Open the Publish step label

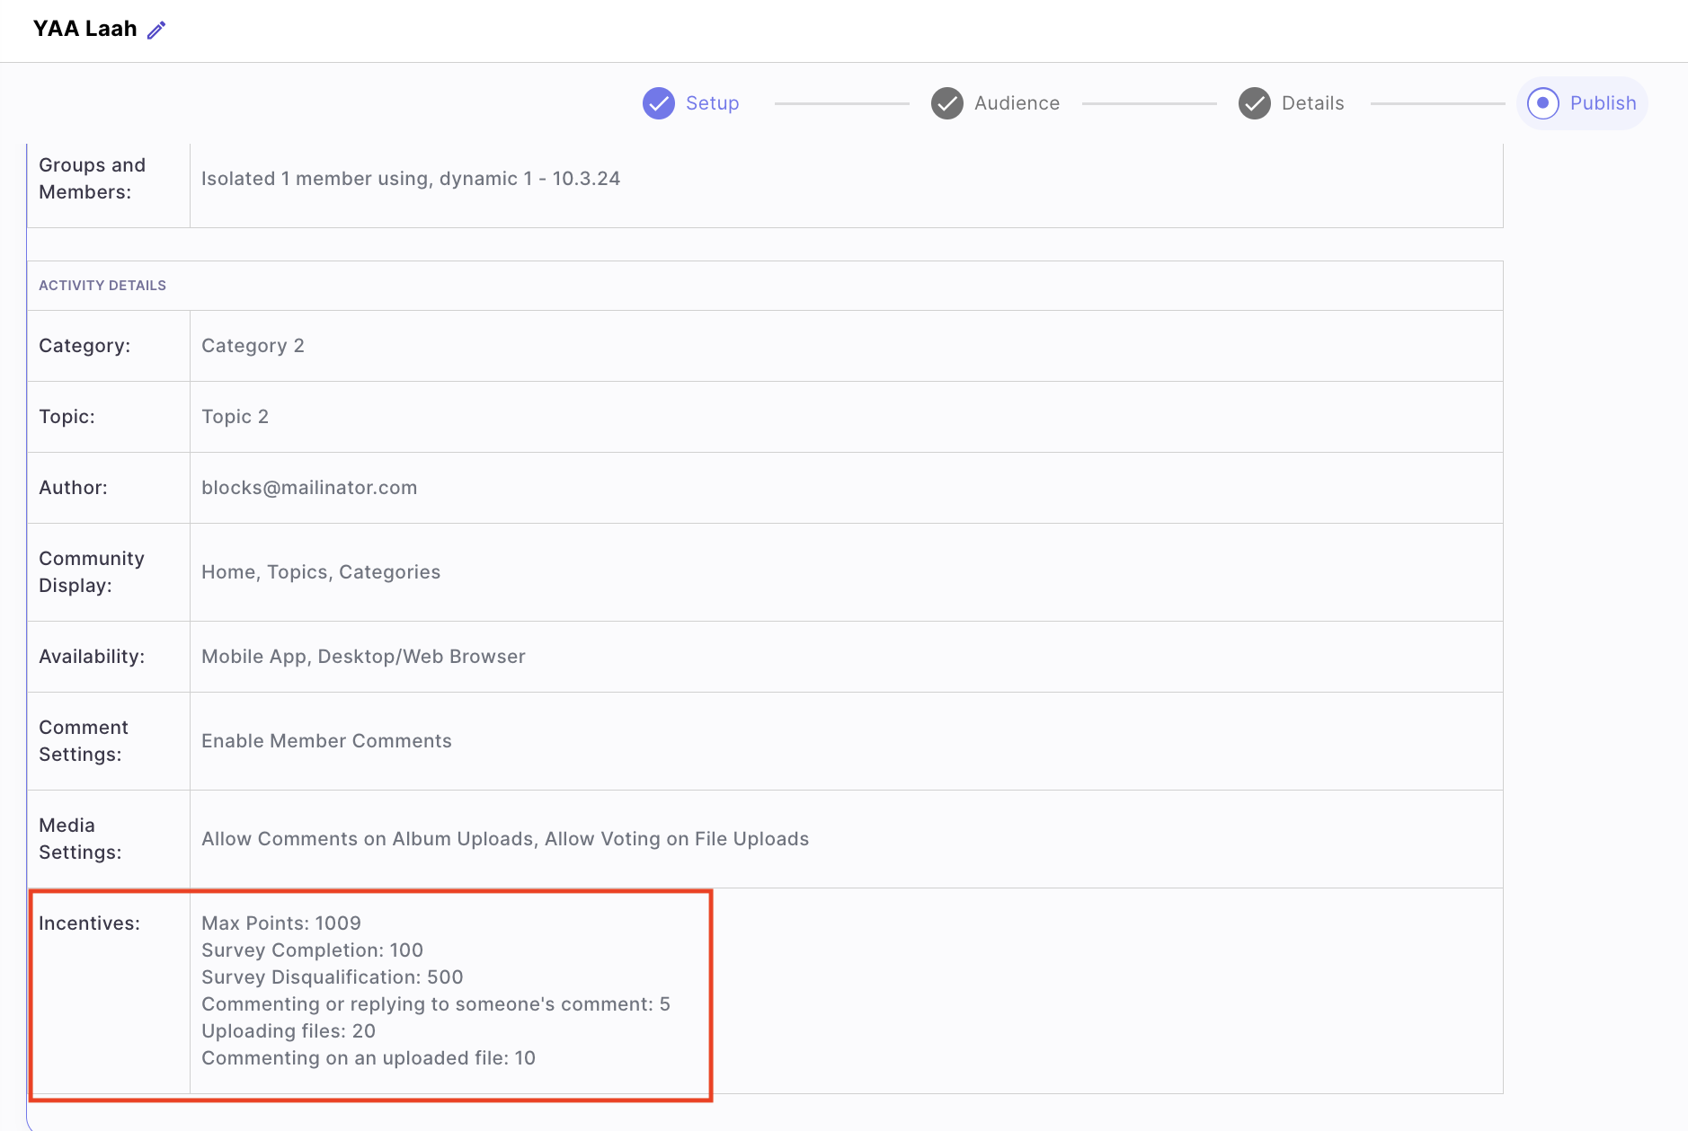[x=1603, y=103]
